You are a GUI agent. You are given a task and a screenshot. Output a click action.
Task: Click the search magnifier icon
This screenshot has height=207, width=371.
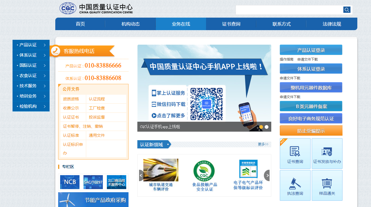click(347, 9)
